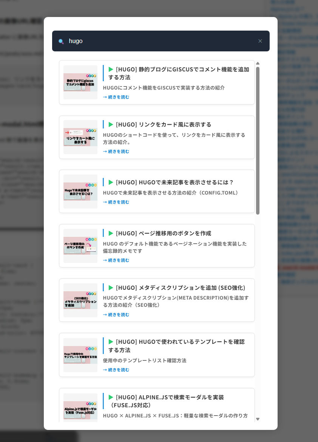
Task: Click the meta description article thumbnail
Action: pos(80,300)
